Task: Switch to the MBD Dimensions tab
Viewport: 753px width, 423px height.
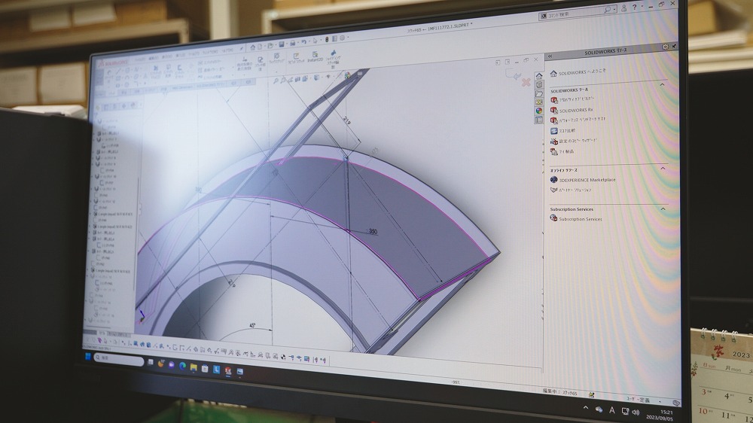Action: point(181,87)
